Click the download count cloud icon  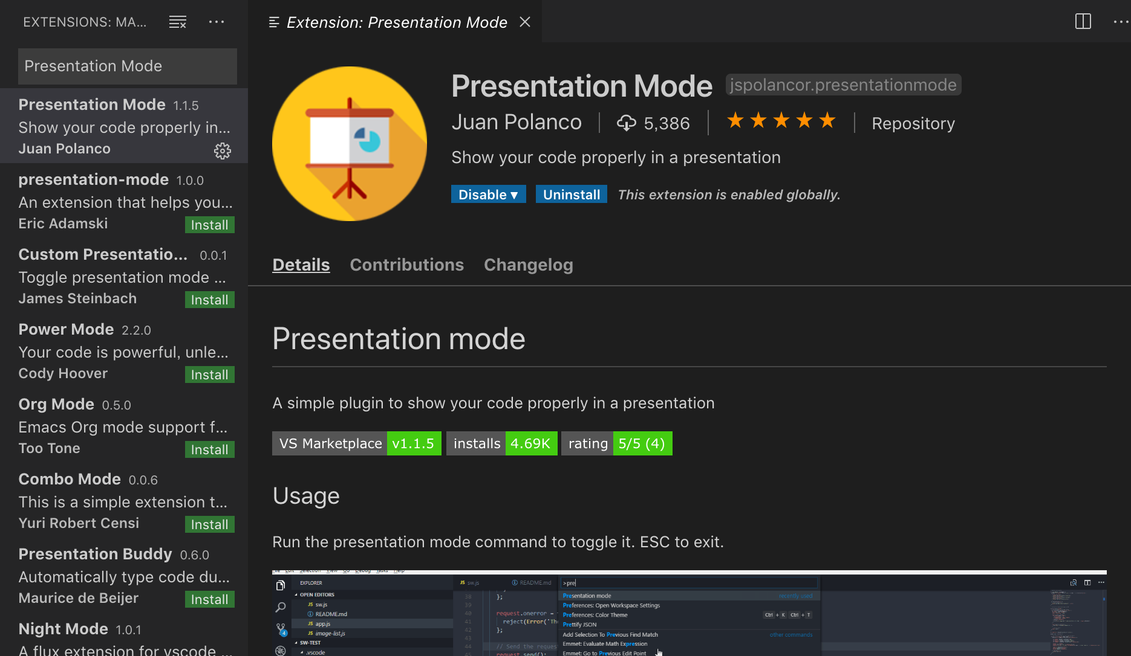626,123
